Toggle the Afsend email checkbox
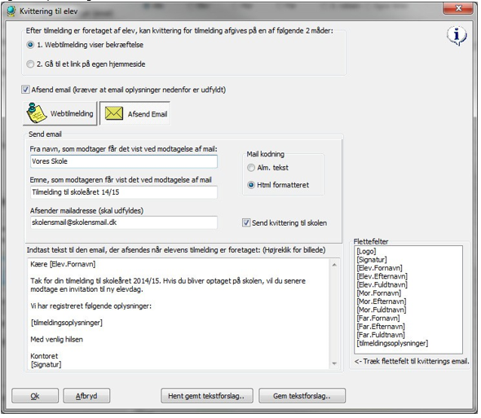This screenshot has width=481, height=418. point(25,90)
